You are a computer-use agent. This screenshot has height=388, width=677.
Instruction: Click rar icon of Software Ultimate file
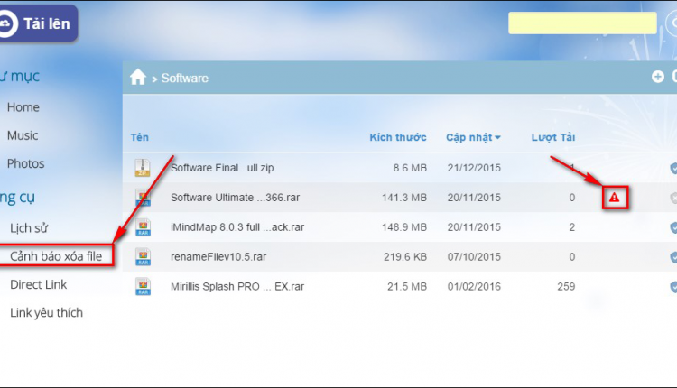[143, 198]
